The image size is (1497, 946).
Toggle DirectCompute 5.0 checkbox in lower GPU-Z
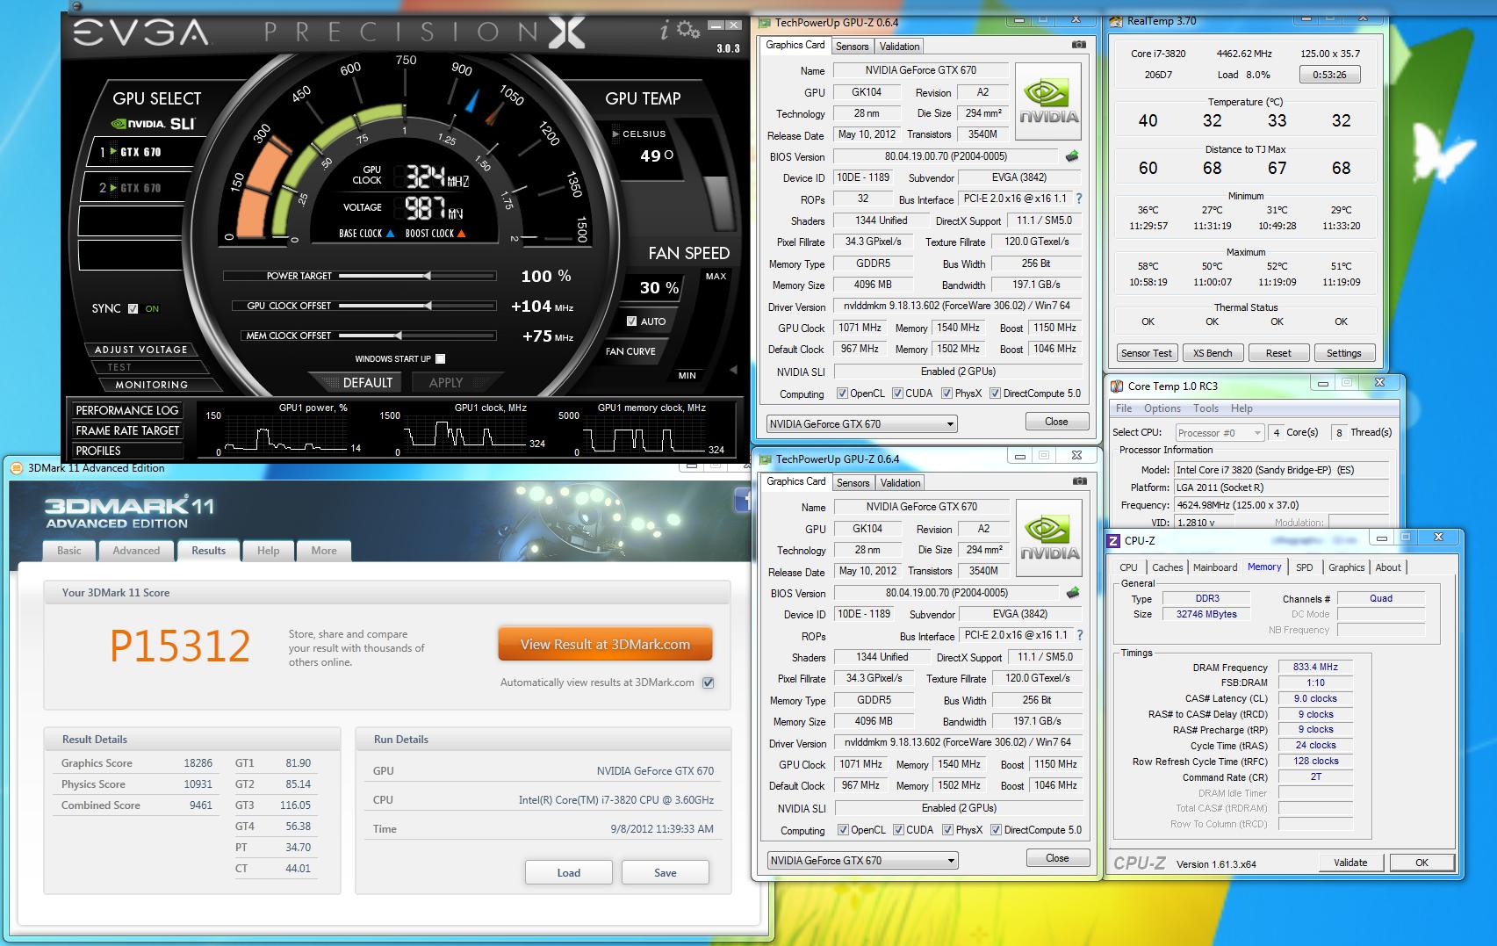pyautogui.click(x=996, y=830)
